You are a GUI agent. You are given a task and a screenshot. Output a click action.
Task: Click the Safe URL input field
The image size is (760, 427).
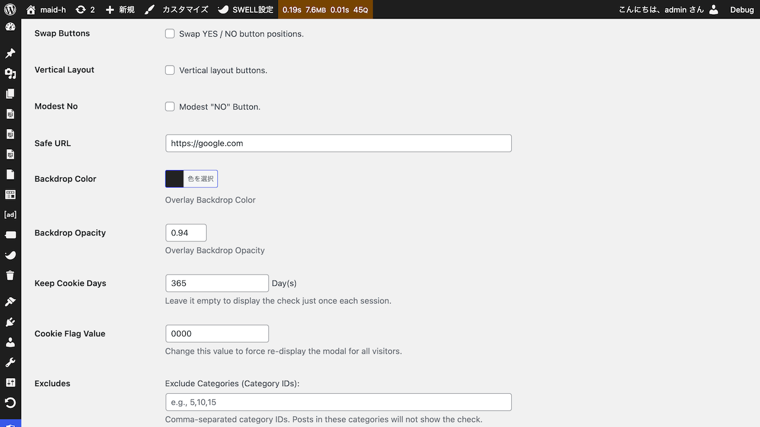pos(338,143)
